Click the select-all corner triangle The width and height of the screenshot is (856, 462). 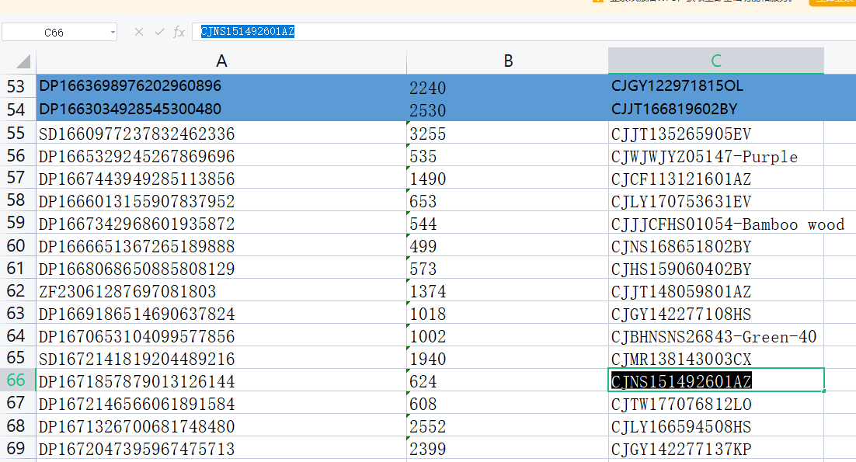pos(23,61)
